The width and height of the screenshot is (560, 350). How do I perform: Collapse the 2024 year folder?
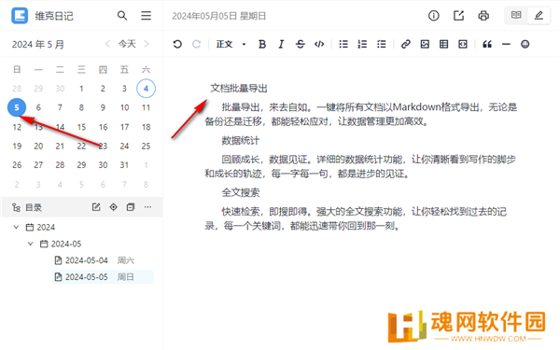(16, 227)
